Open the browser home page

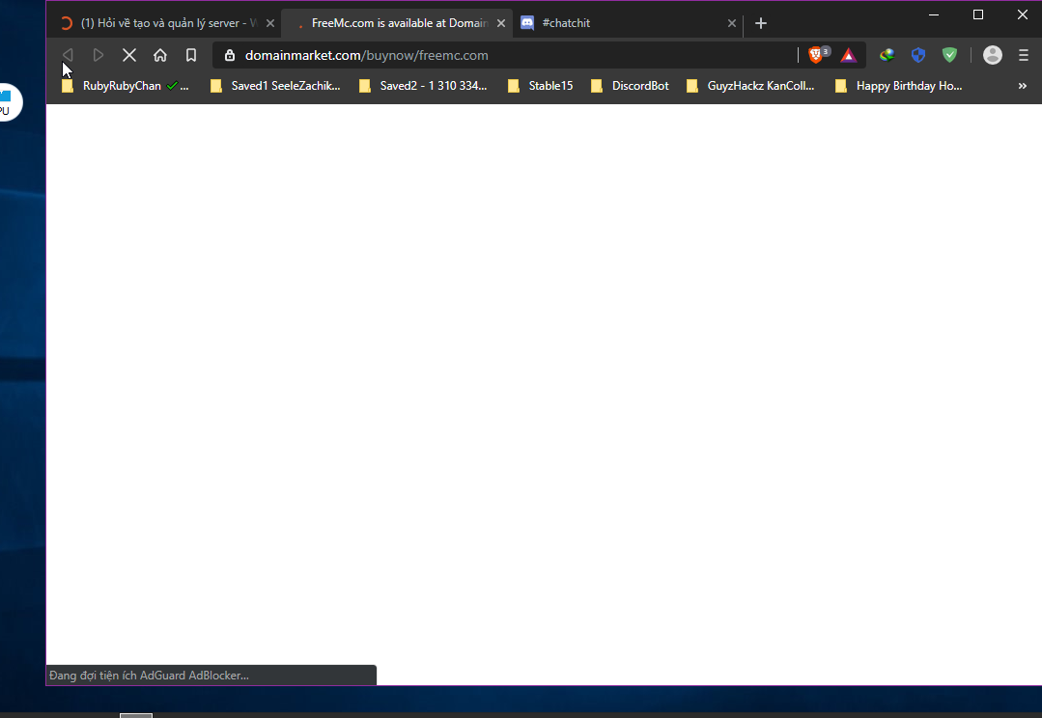click(x=160, y=55)
